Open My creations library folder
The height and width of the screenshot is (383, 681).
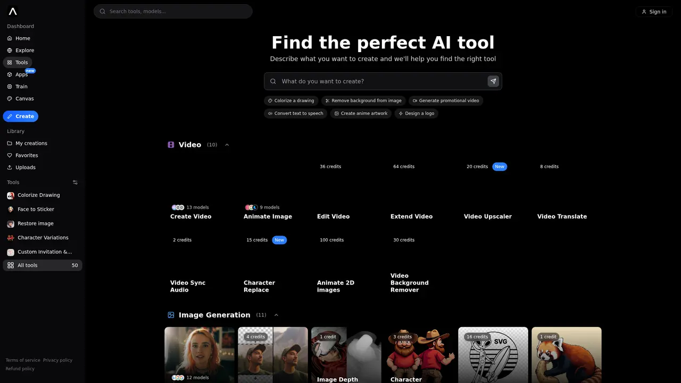pyautogui.click(x=27, y=143)
